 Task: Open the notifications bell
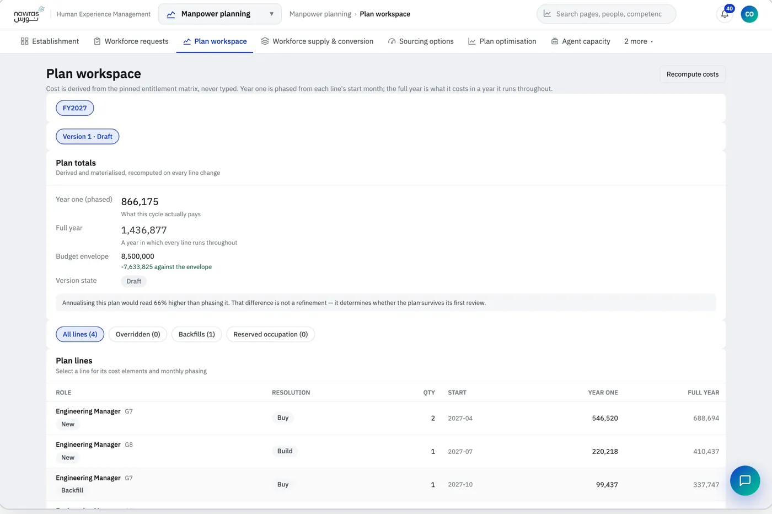725,14
